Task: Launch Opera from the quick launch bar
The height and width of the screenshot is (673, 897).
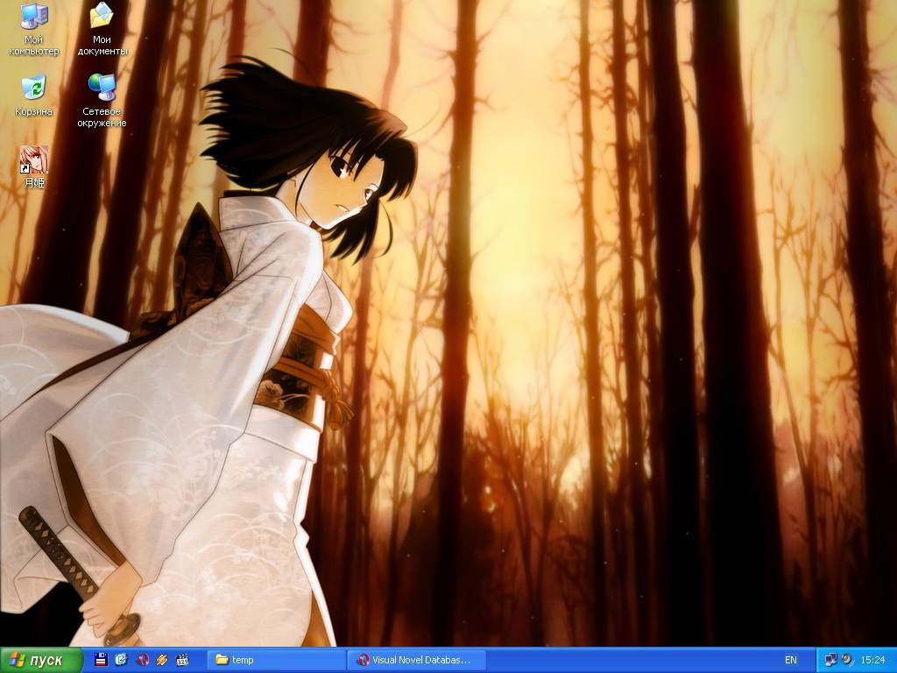Action: [142, 660]
